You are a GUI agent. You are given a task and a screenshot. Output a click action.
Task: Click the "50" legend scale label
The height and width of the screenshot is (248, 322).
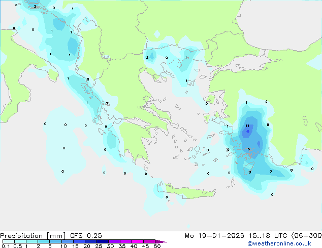click(x=157, y=246)
